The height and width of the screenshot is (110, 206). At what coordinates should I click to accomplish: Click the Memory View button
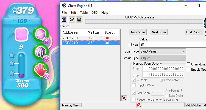point(71,105)
